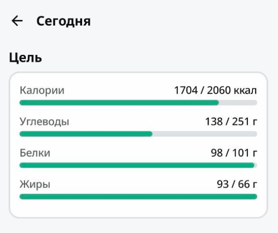Select the Цель section heading
Screen dimensions: 278x233
(25, 58)
